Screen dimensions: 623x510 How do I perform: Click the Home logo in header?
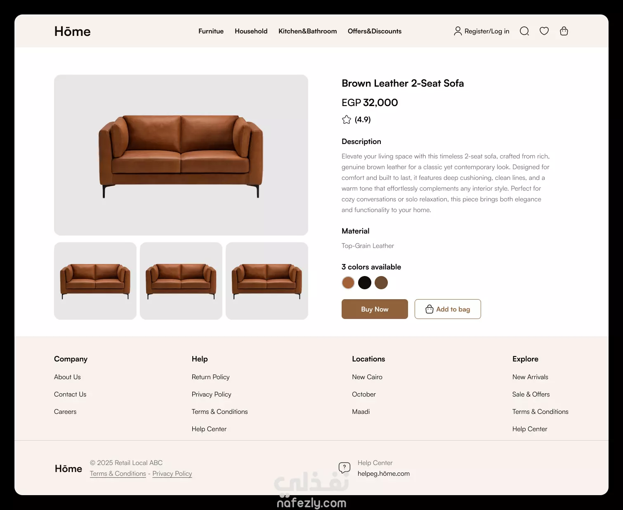[x=72, y=31]
